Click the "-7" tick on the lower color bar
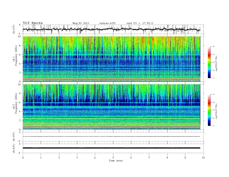Viewport: 229px width, 177px height. click(213, 126)
